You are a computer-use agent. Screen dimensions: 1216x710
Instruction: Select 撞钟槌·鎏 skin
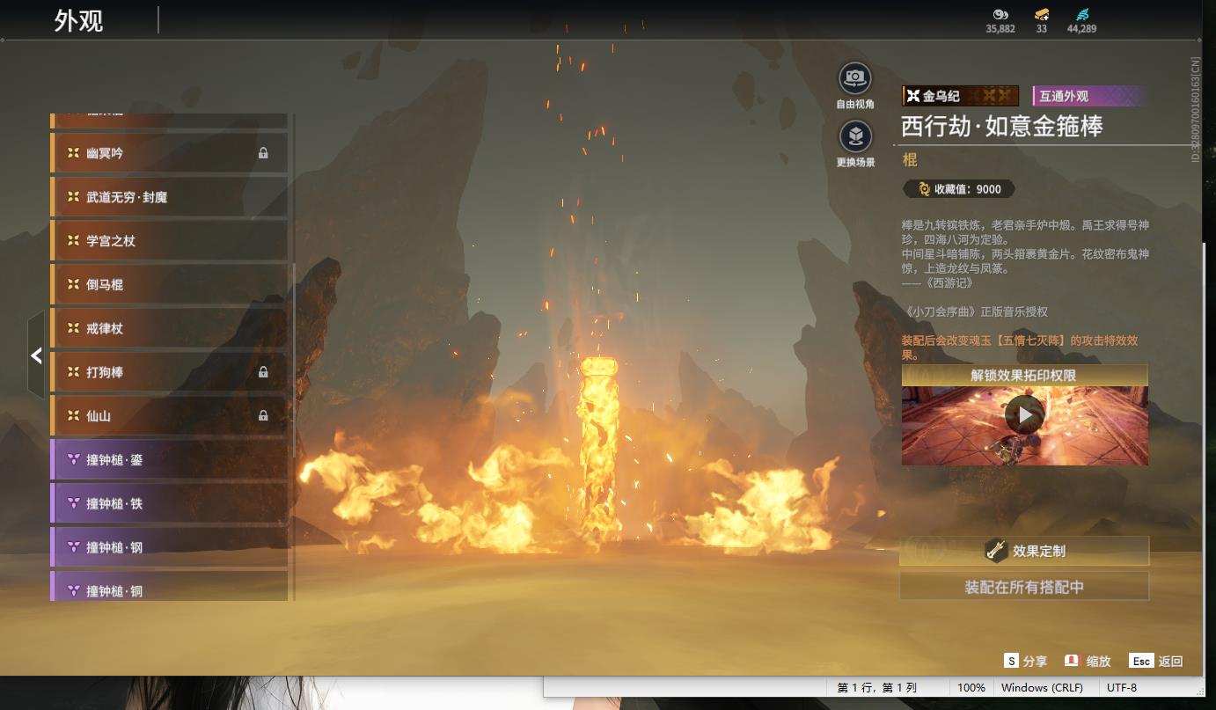(170, 460)
